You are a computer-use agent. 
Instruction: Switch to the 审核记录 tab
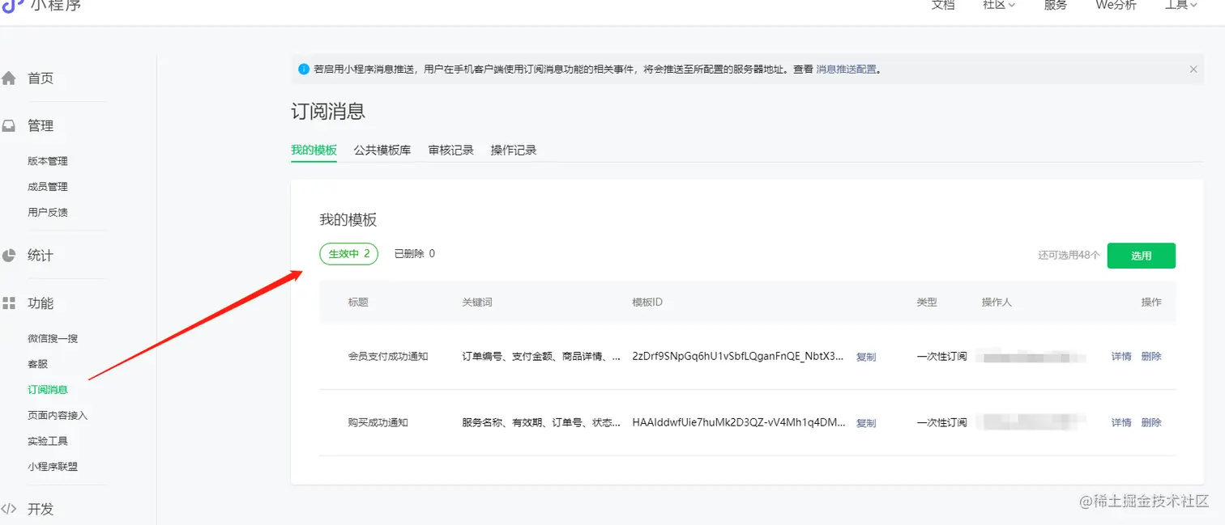click(x=451, y=150)
